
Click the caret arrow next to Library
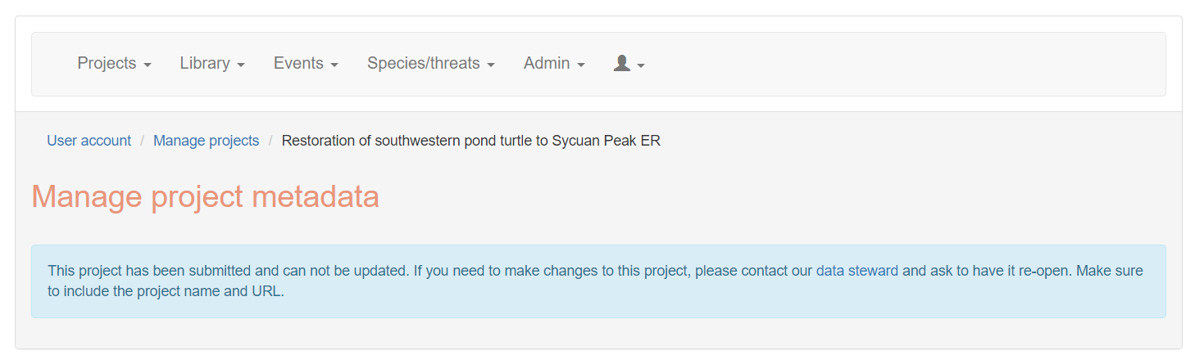point(241,65)
